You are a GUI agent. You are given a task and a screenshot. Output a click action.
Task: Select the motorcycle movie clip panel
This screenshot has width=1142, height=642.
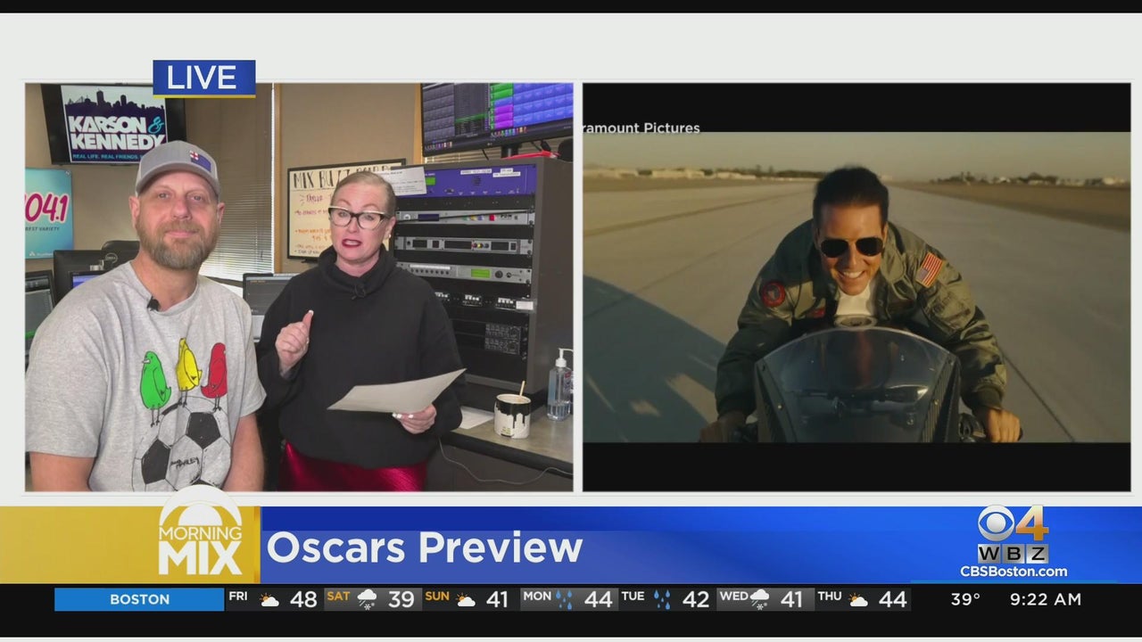856,286
